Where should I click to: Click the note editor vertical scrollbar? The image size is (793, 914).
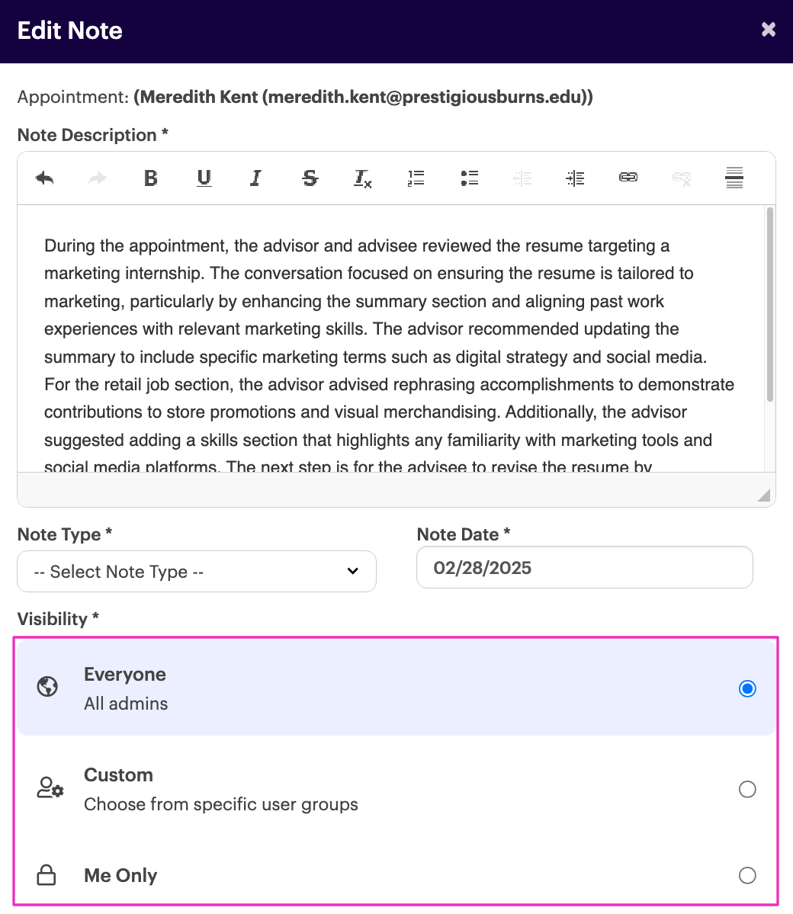(770, 305)
